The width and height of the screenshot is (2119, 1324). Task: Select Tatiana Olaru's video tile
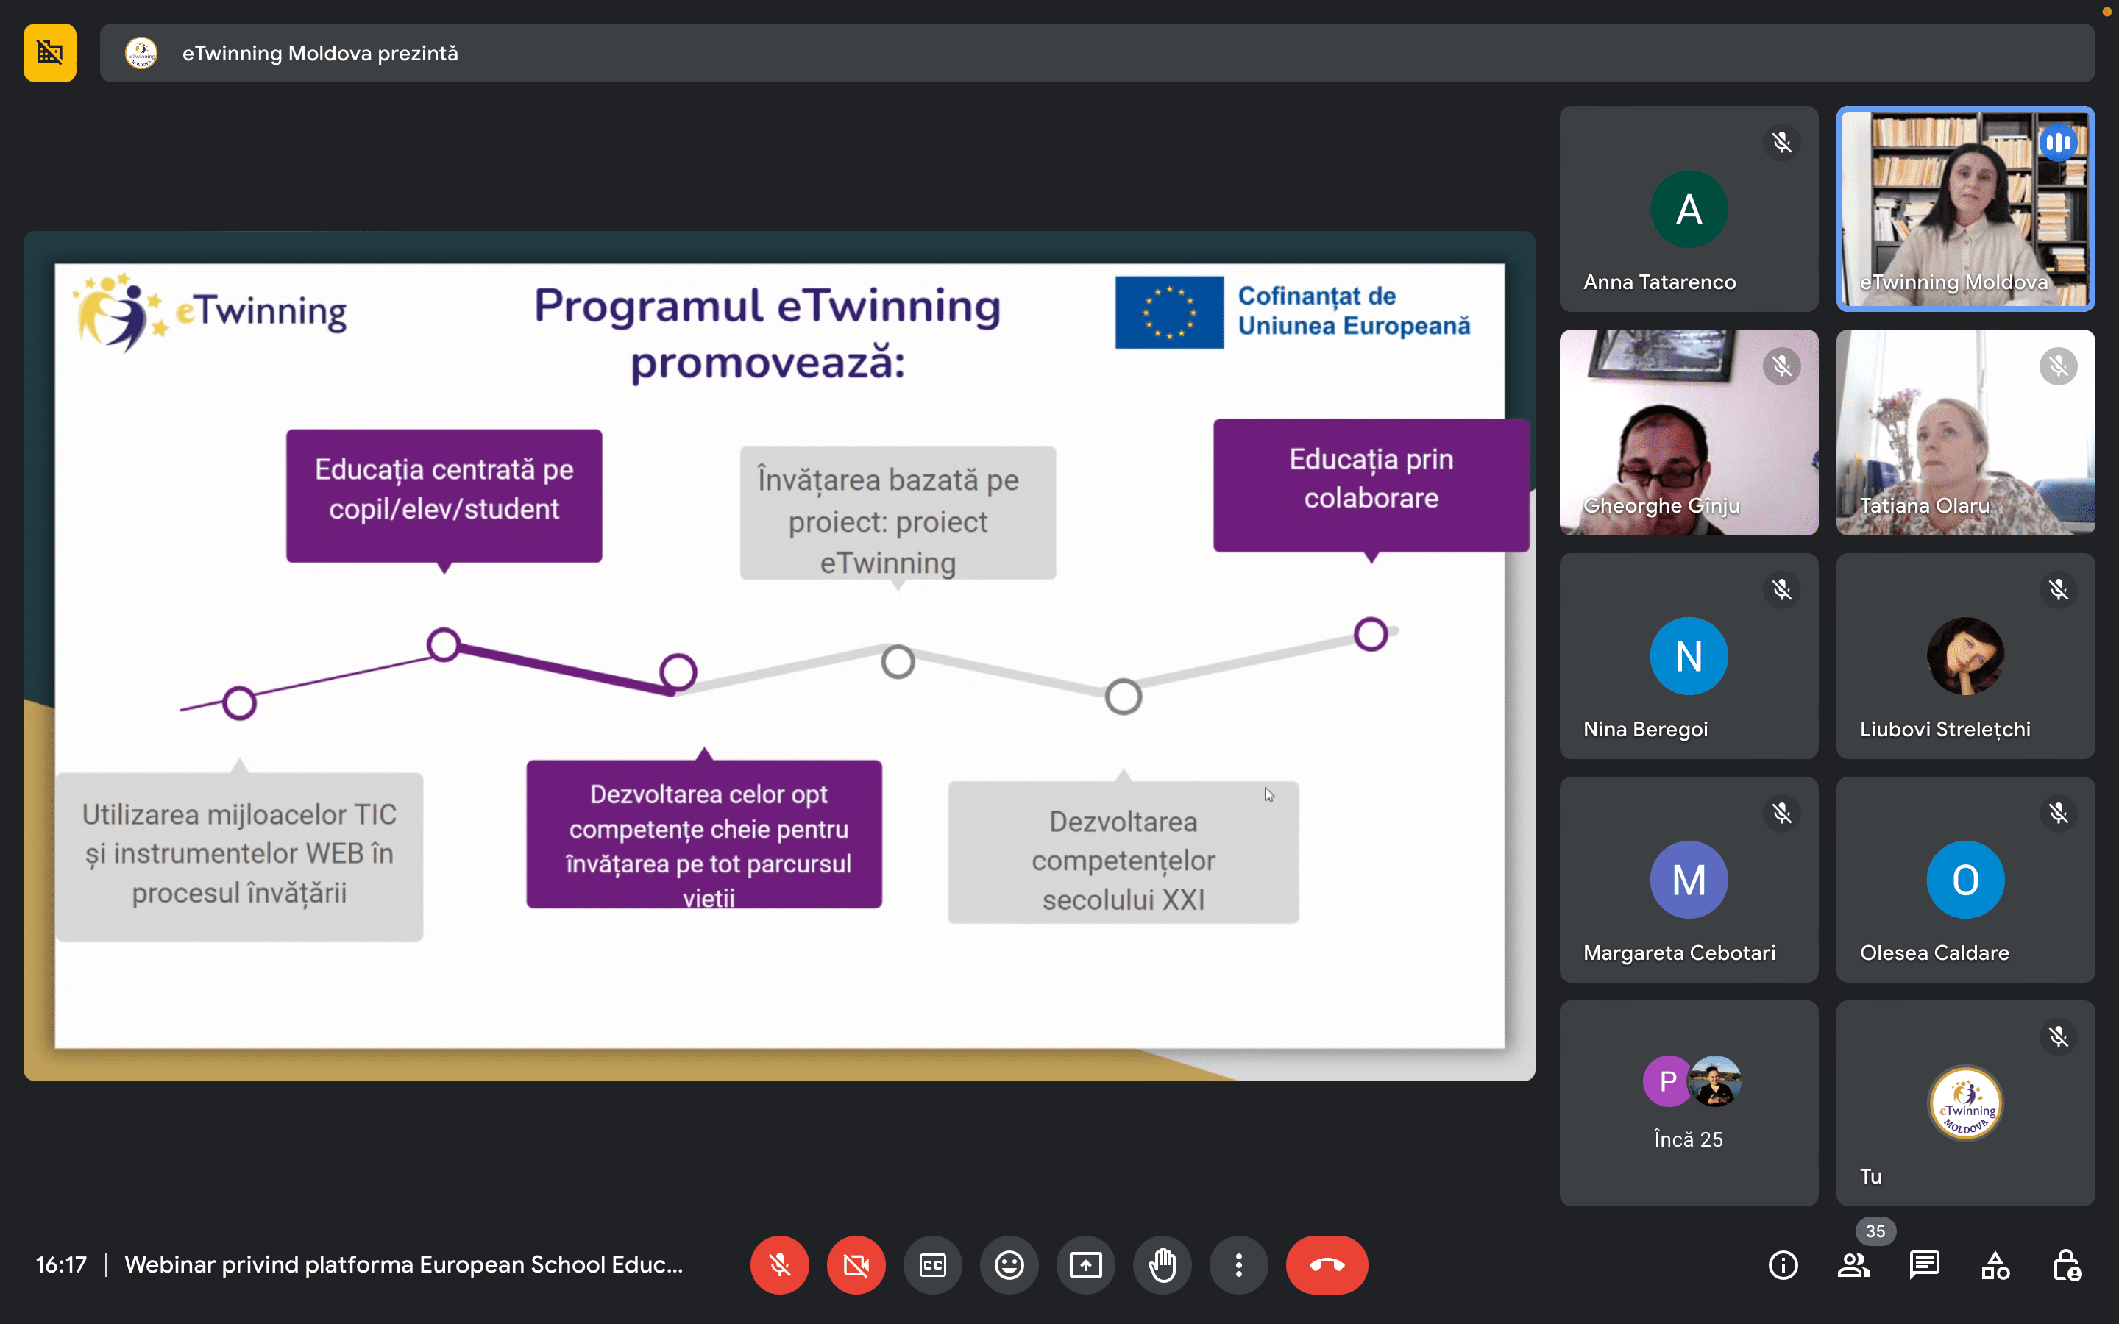click(x=1965, y=432)
